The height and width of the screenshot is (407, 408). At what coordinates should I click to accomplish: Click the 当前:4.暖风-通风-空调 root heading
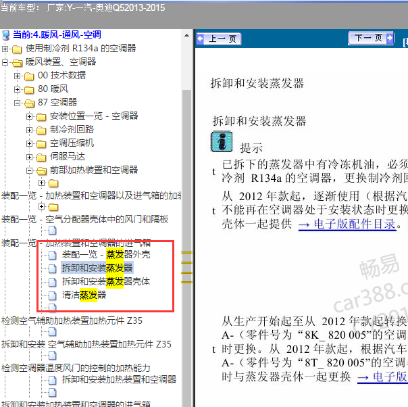click(57, 34)
